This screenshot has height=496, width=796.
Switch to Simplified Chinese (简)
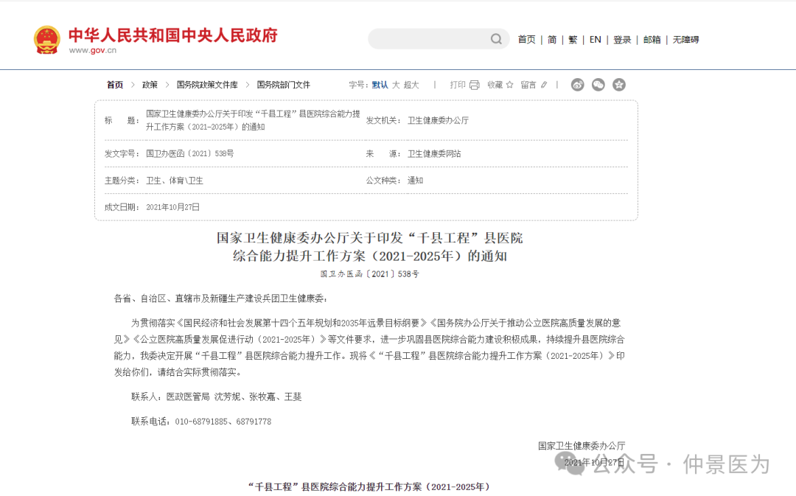[552, 40]
